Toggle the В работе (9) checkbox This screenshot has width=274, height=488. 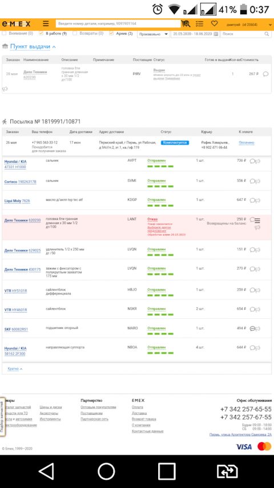pos(41,33)
